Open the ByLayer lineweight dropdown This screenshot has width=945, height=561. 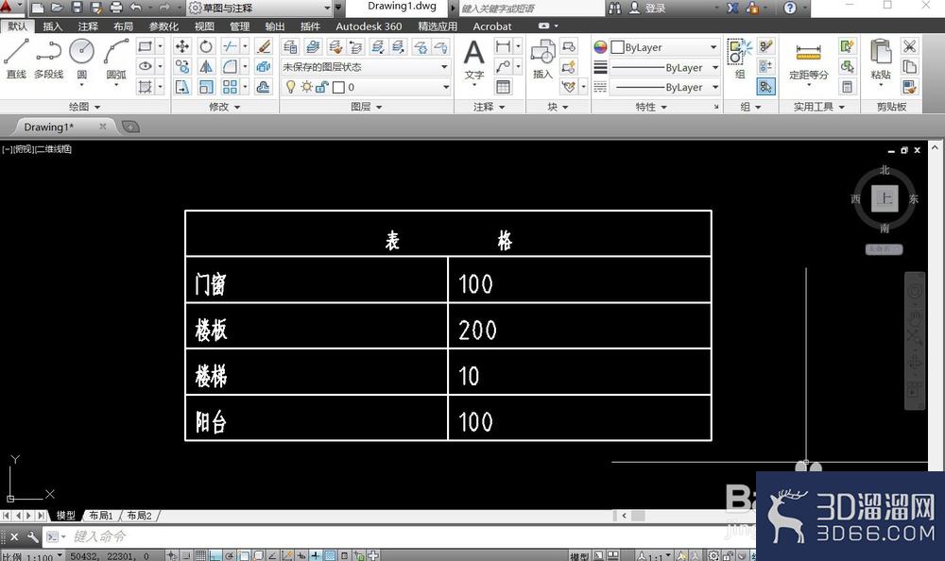(664, 67)
